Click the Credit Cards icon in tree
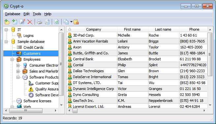 tap(19, 47)
